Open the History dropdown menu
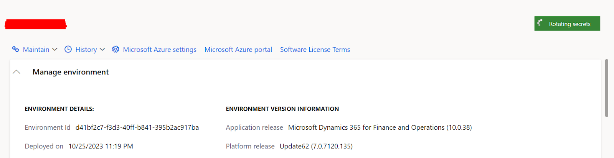Image resolution: width=614 pixels, height=158 pixels. (86, 50)
